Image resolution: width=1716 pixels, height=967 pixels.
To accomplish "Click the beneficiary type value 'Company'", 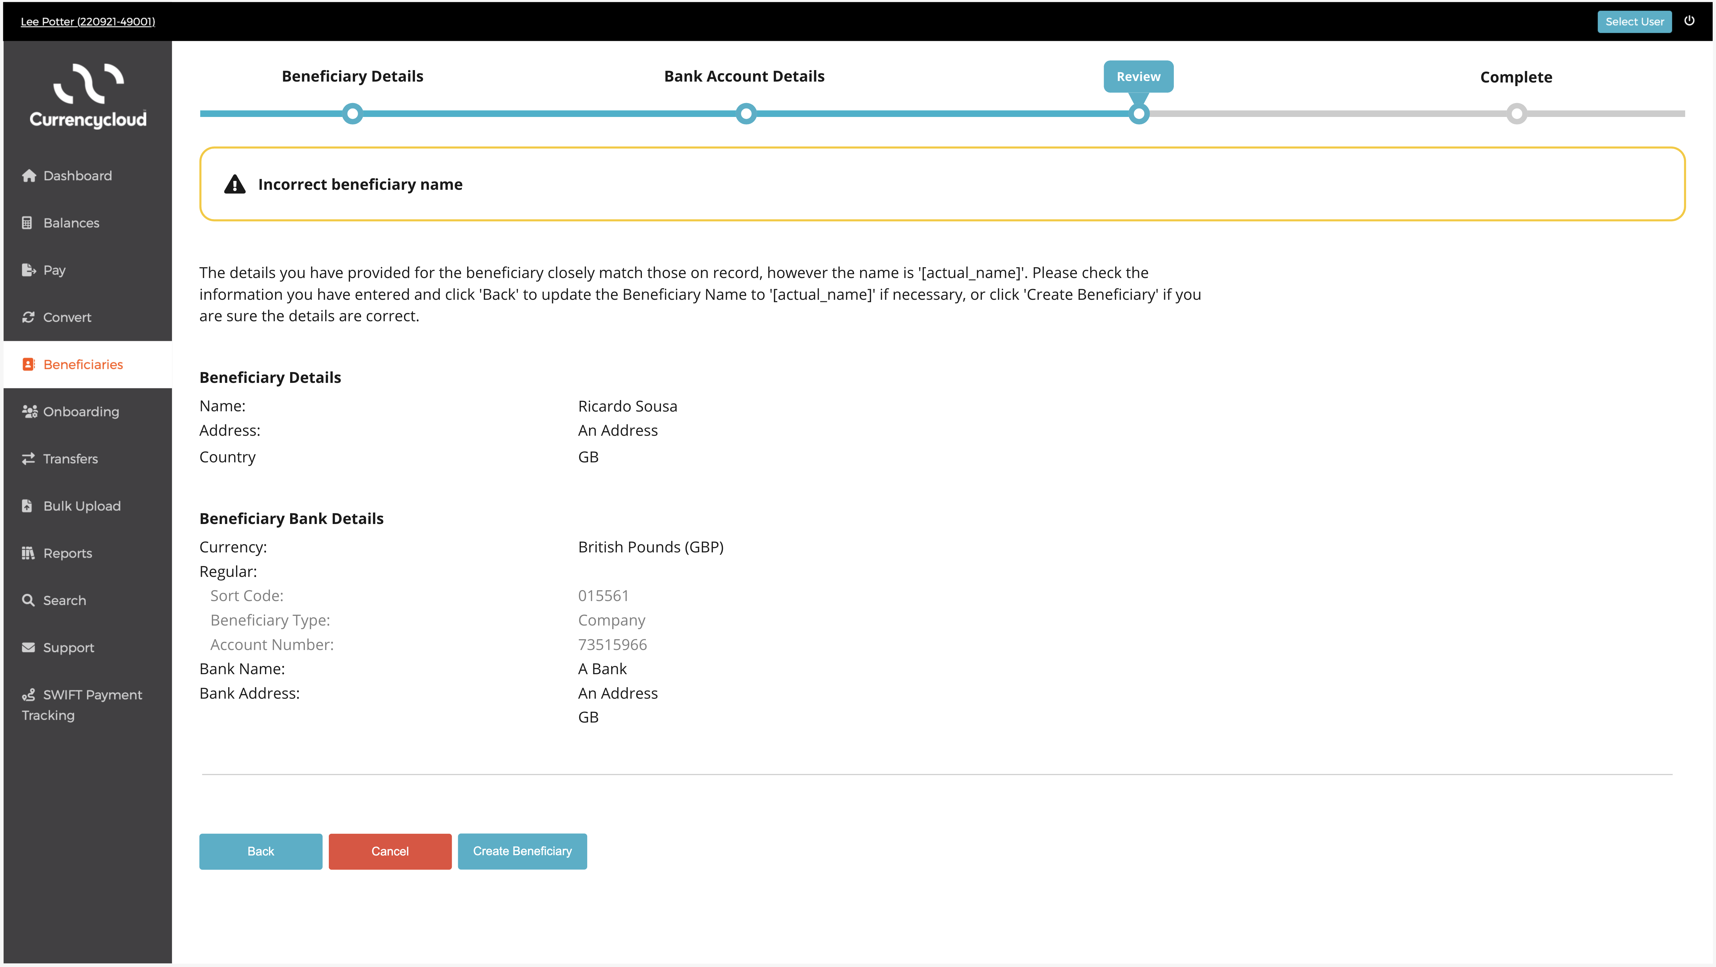I will click(611, 621).
